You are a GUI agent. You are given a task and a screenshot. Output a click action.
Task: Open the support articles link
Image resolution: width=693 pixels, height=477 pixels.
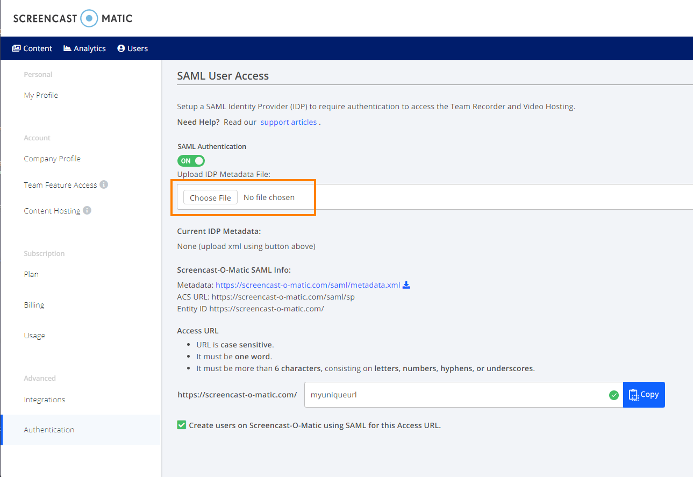[x=289, y=122]
